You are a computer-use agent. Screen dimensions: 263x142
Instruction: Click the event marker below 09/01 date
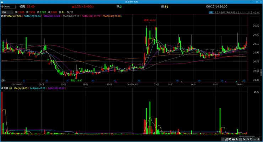click(47, 81)
